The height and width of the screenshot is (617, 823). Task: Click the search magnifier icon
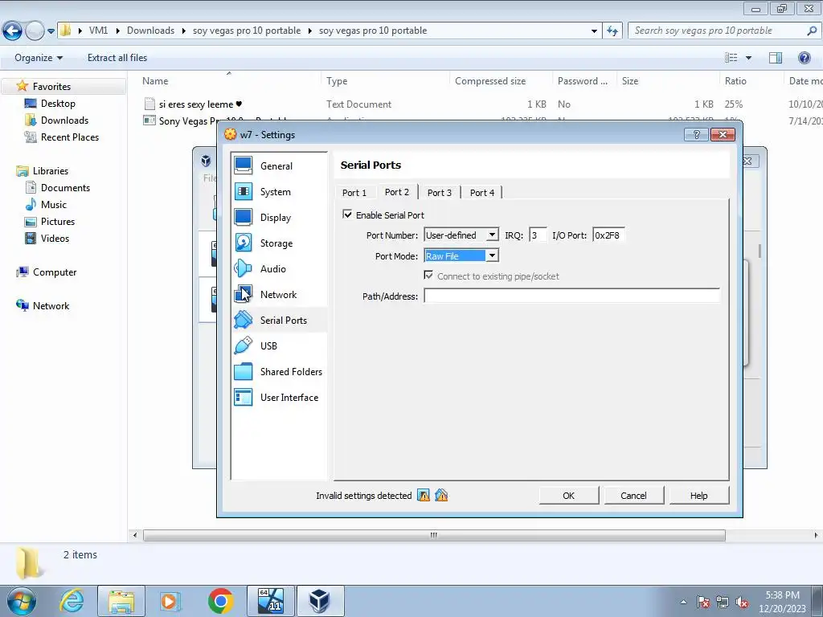(x=812, y=31)
